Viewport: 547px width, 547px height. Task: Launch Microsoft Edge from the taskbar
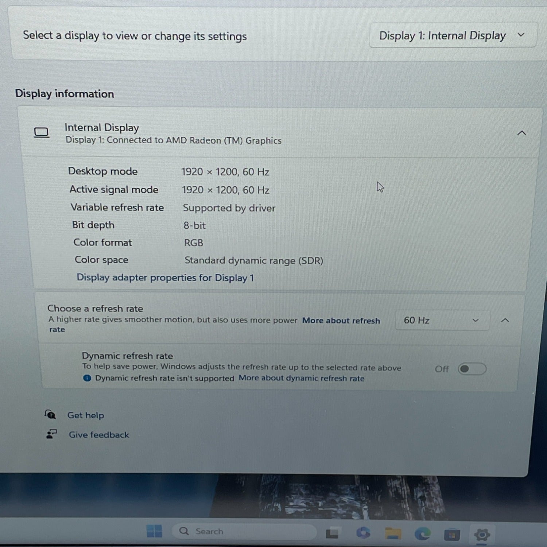[x=422, y=534]
